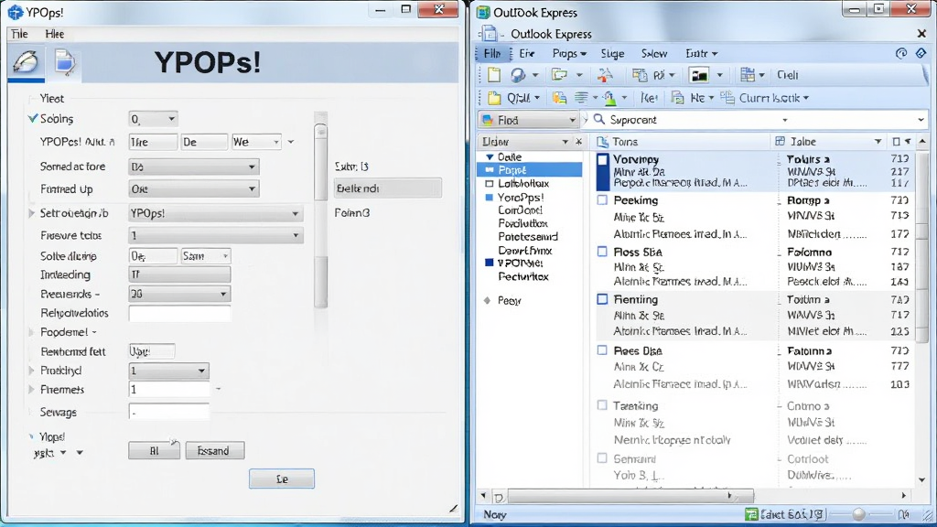Viewport: 937px width, 527px height.
Task: Open the Prodklnyd dropdown
Action: click(x=168, y=371)
